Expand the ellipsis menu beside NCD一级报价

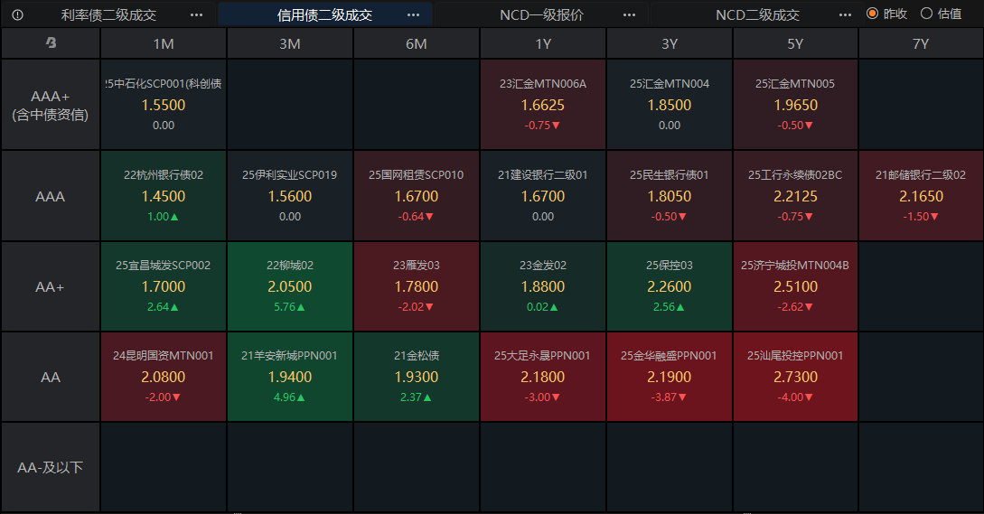[629, 14]
